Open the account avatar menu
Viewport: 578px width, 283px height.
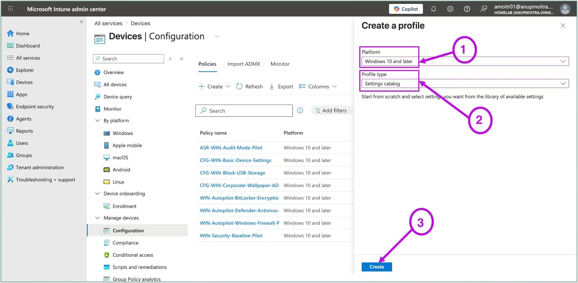pos(565,9)
